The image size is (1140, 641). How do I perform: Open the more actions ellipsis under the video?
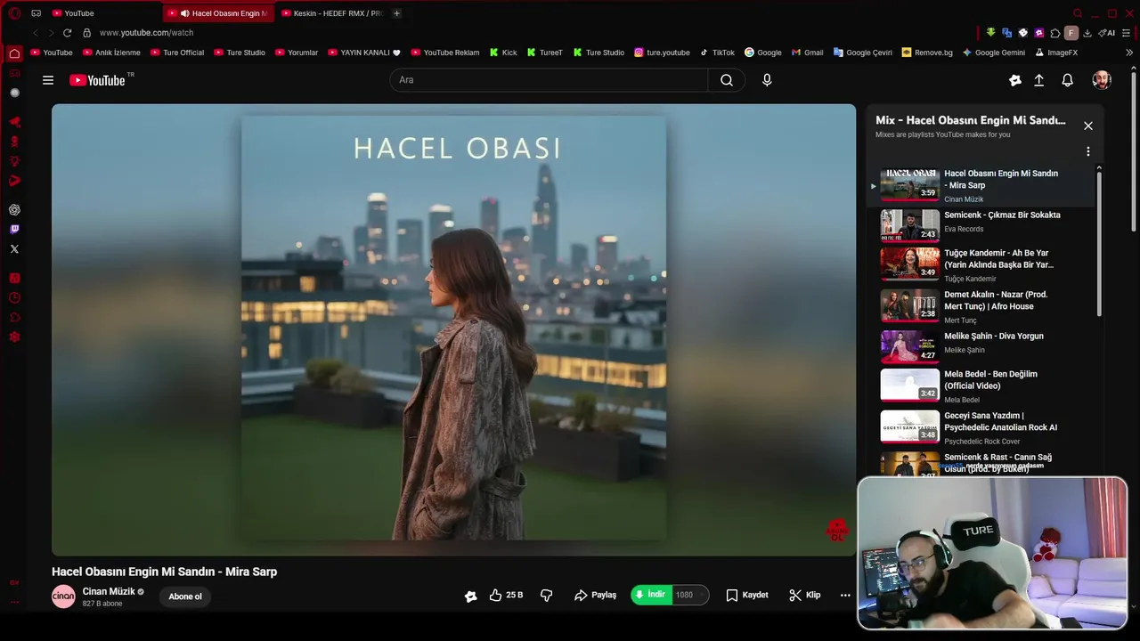click(x=845, y=596)
